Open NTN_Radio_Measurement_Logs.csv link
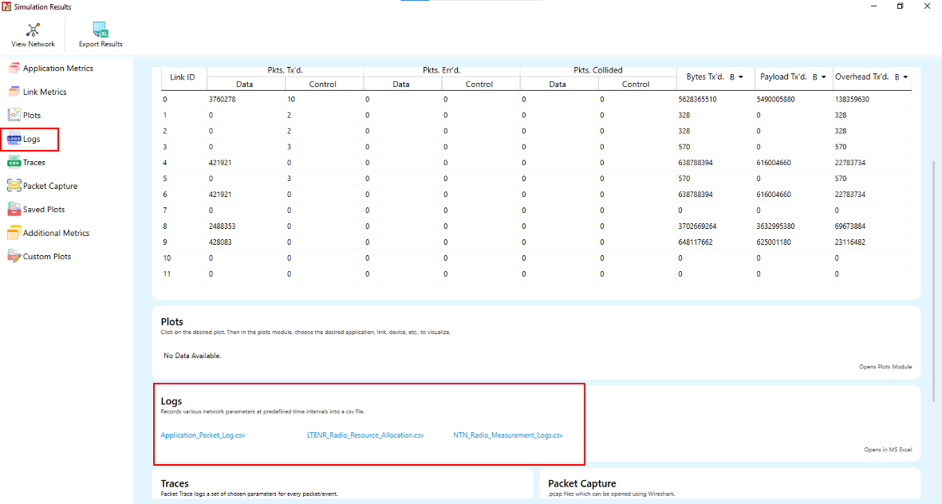The image size is (942, 504). coord(508,435)
